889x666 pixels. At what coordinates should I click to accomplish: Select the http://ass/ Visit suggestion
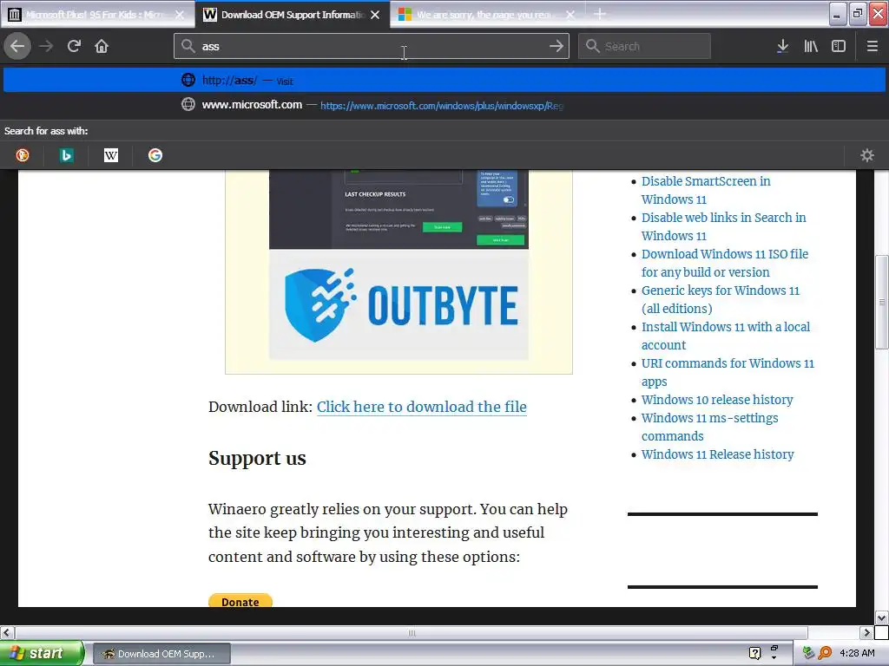444,80
